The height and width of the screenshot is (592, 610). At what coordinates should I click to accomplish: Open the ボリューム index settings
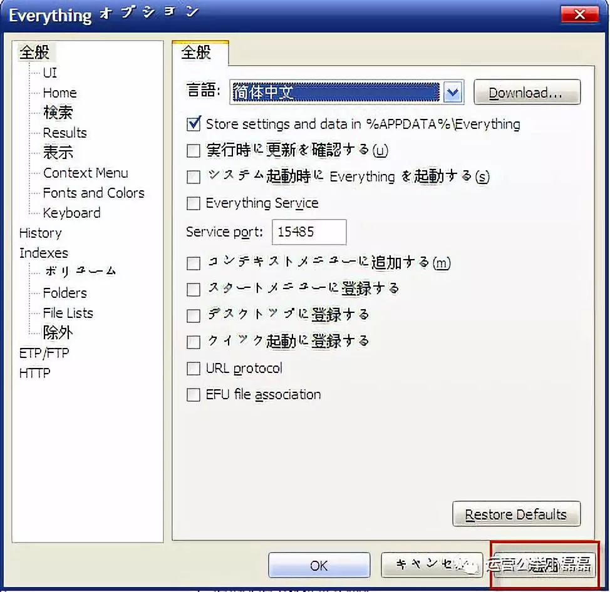[80, 272]
